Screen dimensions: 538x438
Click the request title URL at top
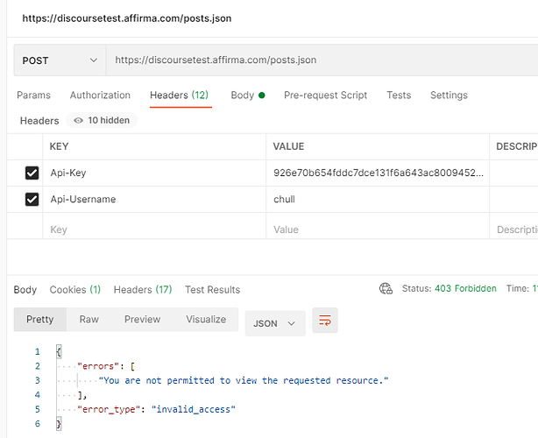point(127,18)
